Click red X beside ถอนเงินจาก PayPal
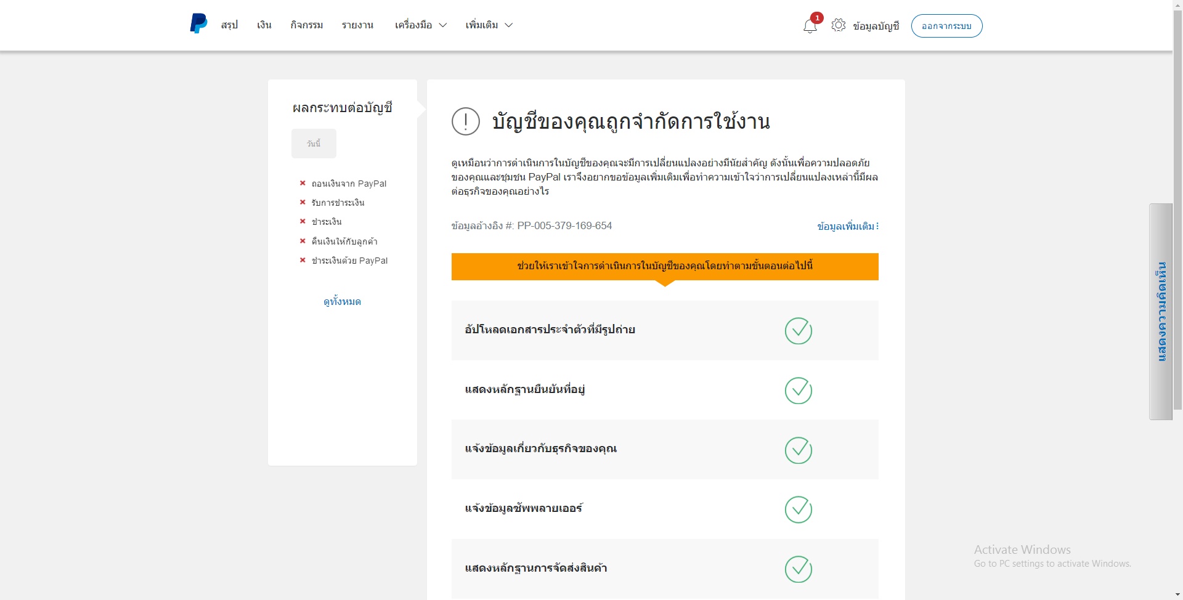1183x600 pixels. tap(303, 183)
